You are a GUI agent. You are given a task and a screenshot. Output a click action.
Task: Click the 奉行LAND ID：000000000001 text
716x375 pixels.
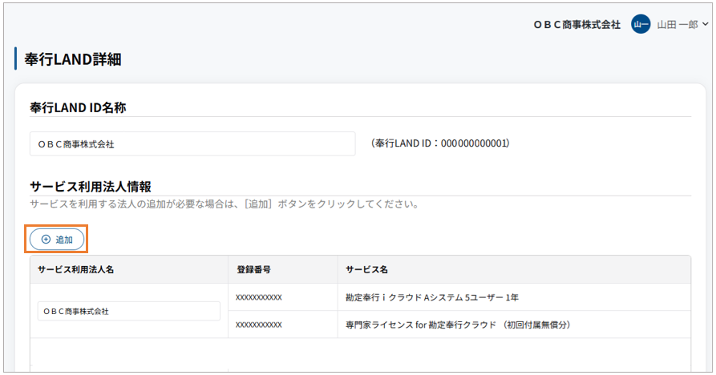click(x=439, y=143)
